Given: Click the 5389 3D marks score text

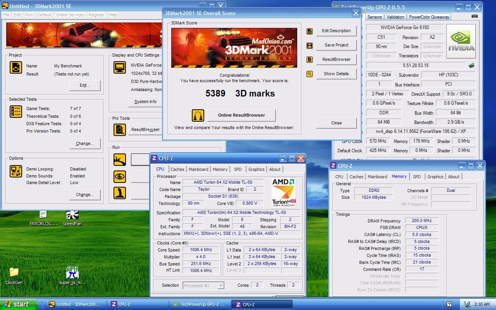Looking at the screenshot, I should [240, 93].
